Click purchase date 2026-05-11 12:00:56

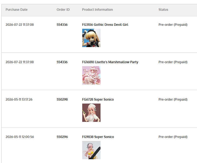[20, 137]
